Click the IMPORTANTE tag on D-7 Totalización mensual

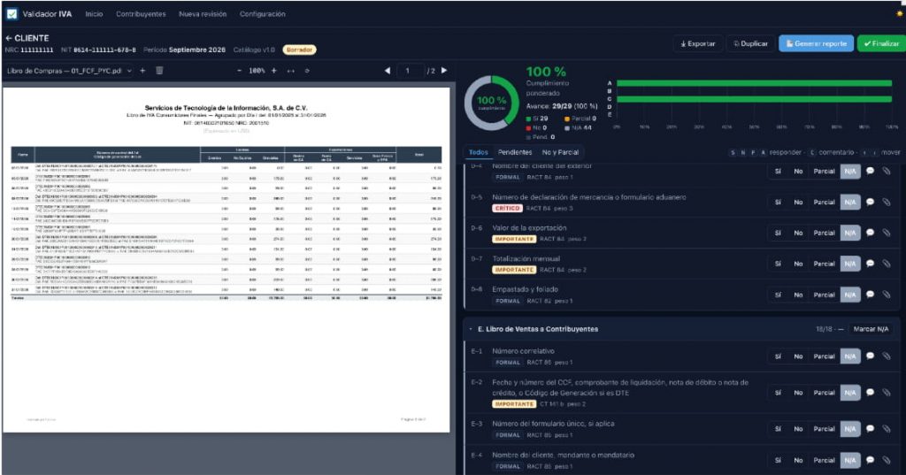[x=514, y=270]
